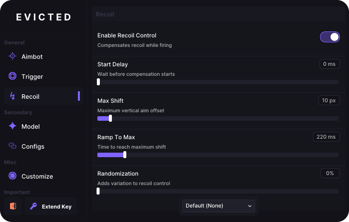Click the Ramp To Max slider track
The width and height of the screenshot is (349, 222).
click(218, 155)
